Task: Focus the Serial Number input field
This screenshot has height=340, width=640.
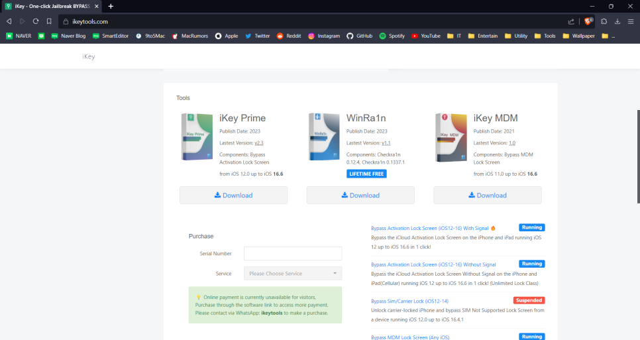Action: (x=293, y=253)
